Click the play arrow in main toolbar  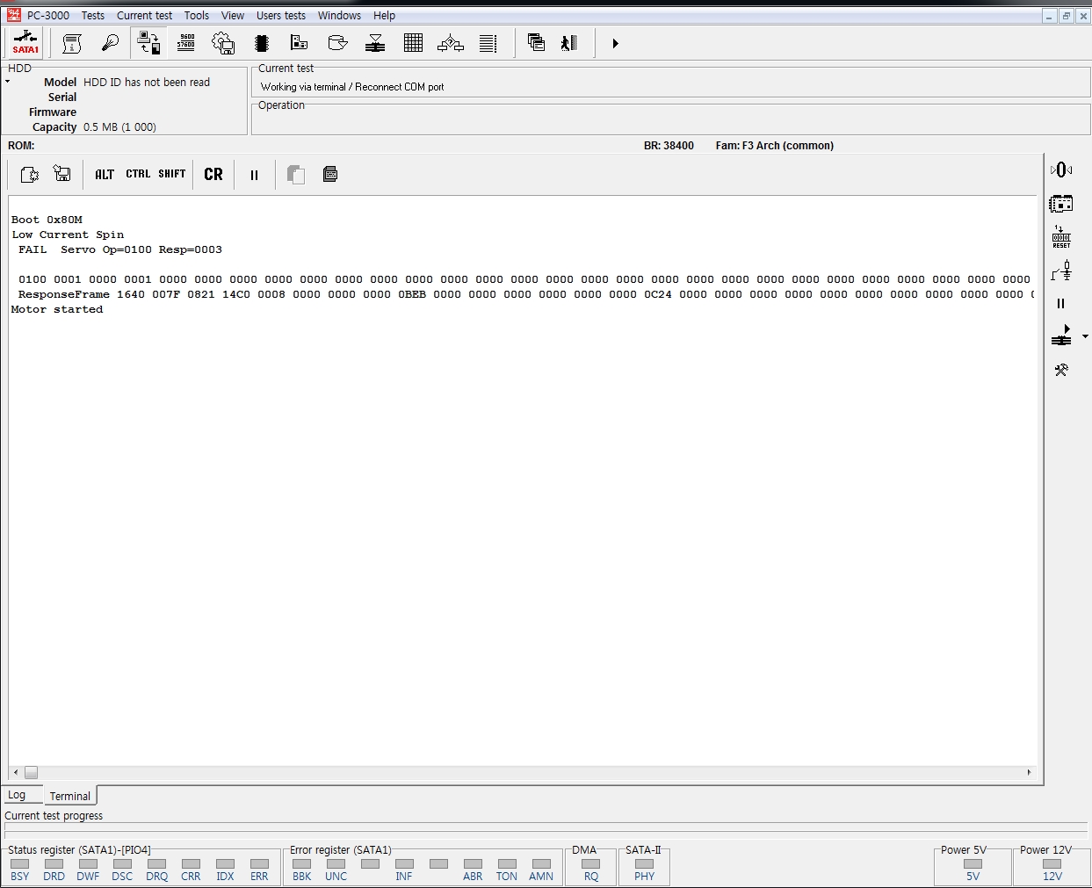(x=615, y=43)
